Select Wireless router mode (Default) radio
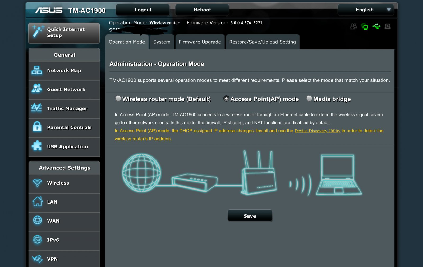The image size is (423, 267). coord(118,99)
